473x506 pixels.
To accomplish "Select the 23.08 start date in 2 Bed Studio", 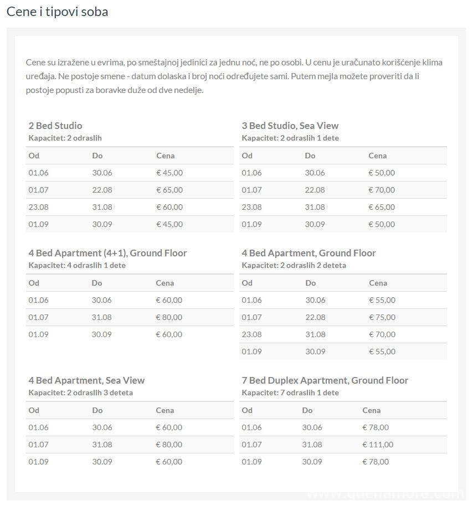I will tap(38, 207).
